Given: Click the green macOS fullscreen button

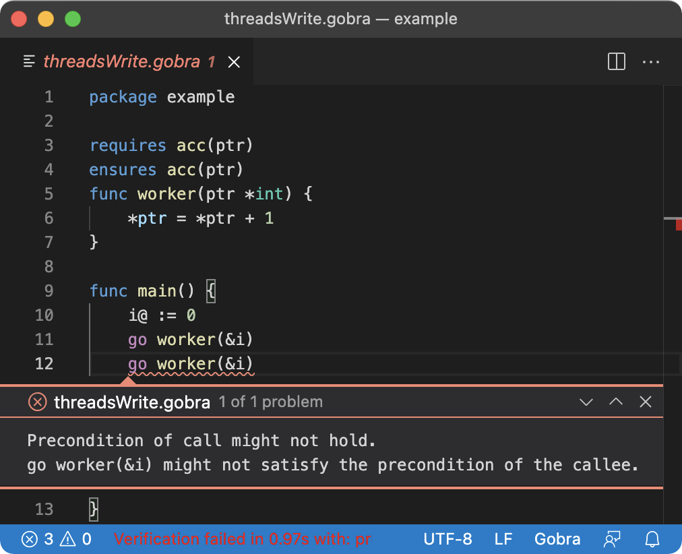Looking at the screenshot, I should point(72,19).
